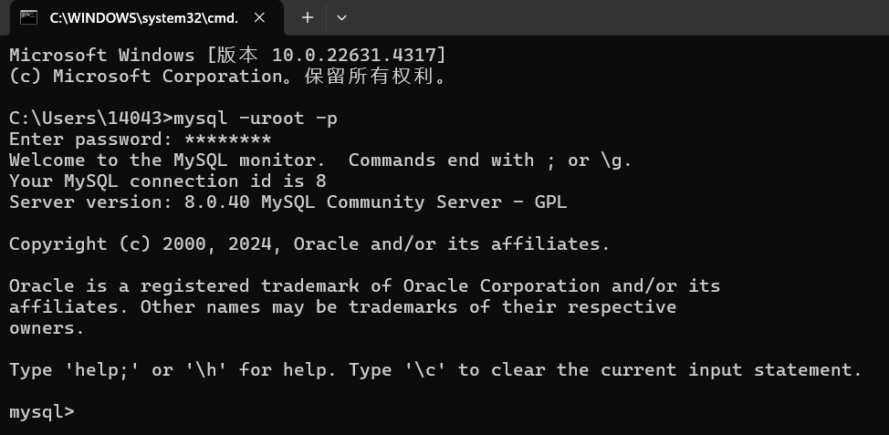The width and height of the screenshot is (889, 435).
Task: Click the C:\Users\14043> path prompt
Action: [x=90, y=119]
